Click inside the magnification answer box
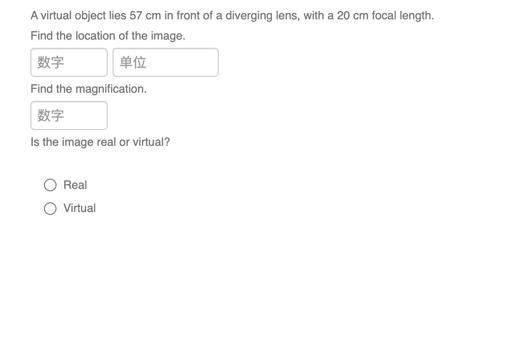Screen dimensions: 510x340 pos(69,115)
